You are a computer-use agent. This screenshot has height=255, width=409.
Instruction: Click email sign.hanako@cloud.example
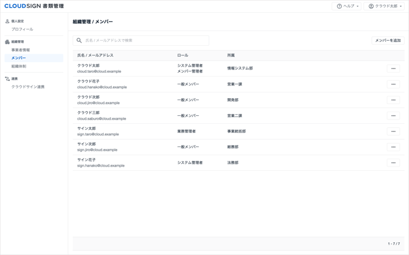point(101,165)
